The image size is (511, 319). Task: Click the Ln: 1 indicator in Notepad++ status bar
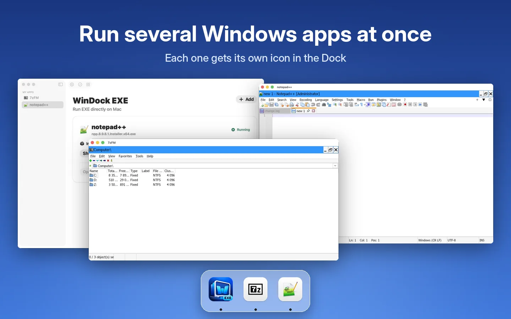(353, 240)
